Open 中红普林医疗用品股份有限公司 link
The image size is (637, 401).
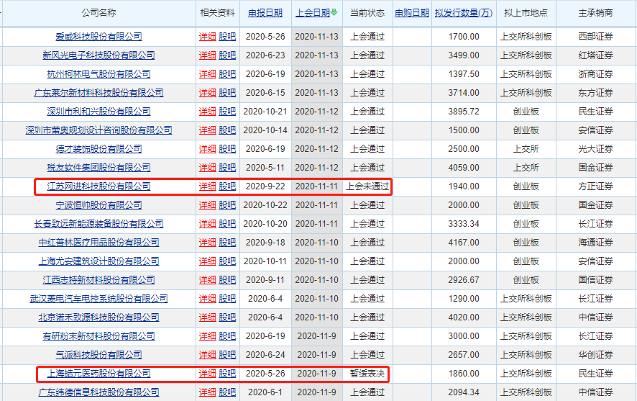pos(98,243)
